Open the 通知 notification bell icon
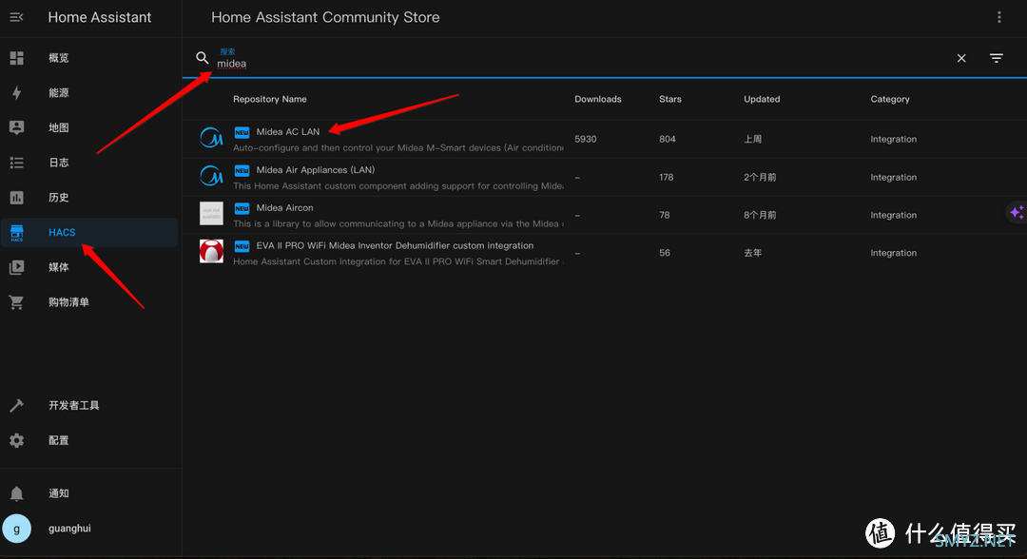This screenshot has width=1027, height=559. (x=16, y=493)
